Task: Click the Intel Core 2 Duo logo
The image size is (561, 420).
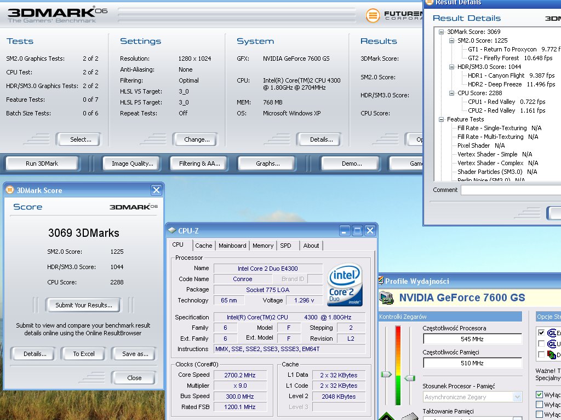Action: click(345, 284)
